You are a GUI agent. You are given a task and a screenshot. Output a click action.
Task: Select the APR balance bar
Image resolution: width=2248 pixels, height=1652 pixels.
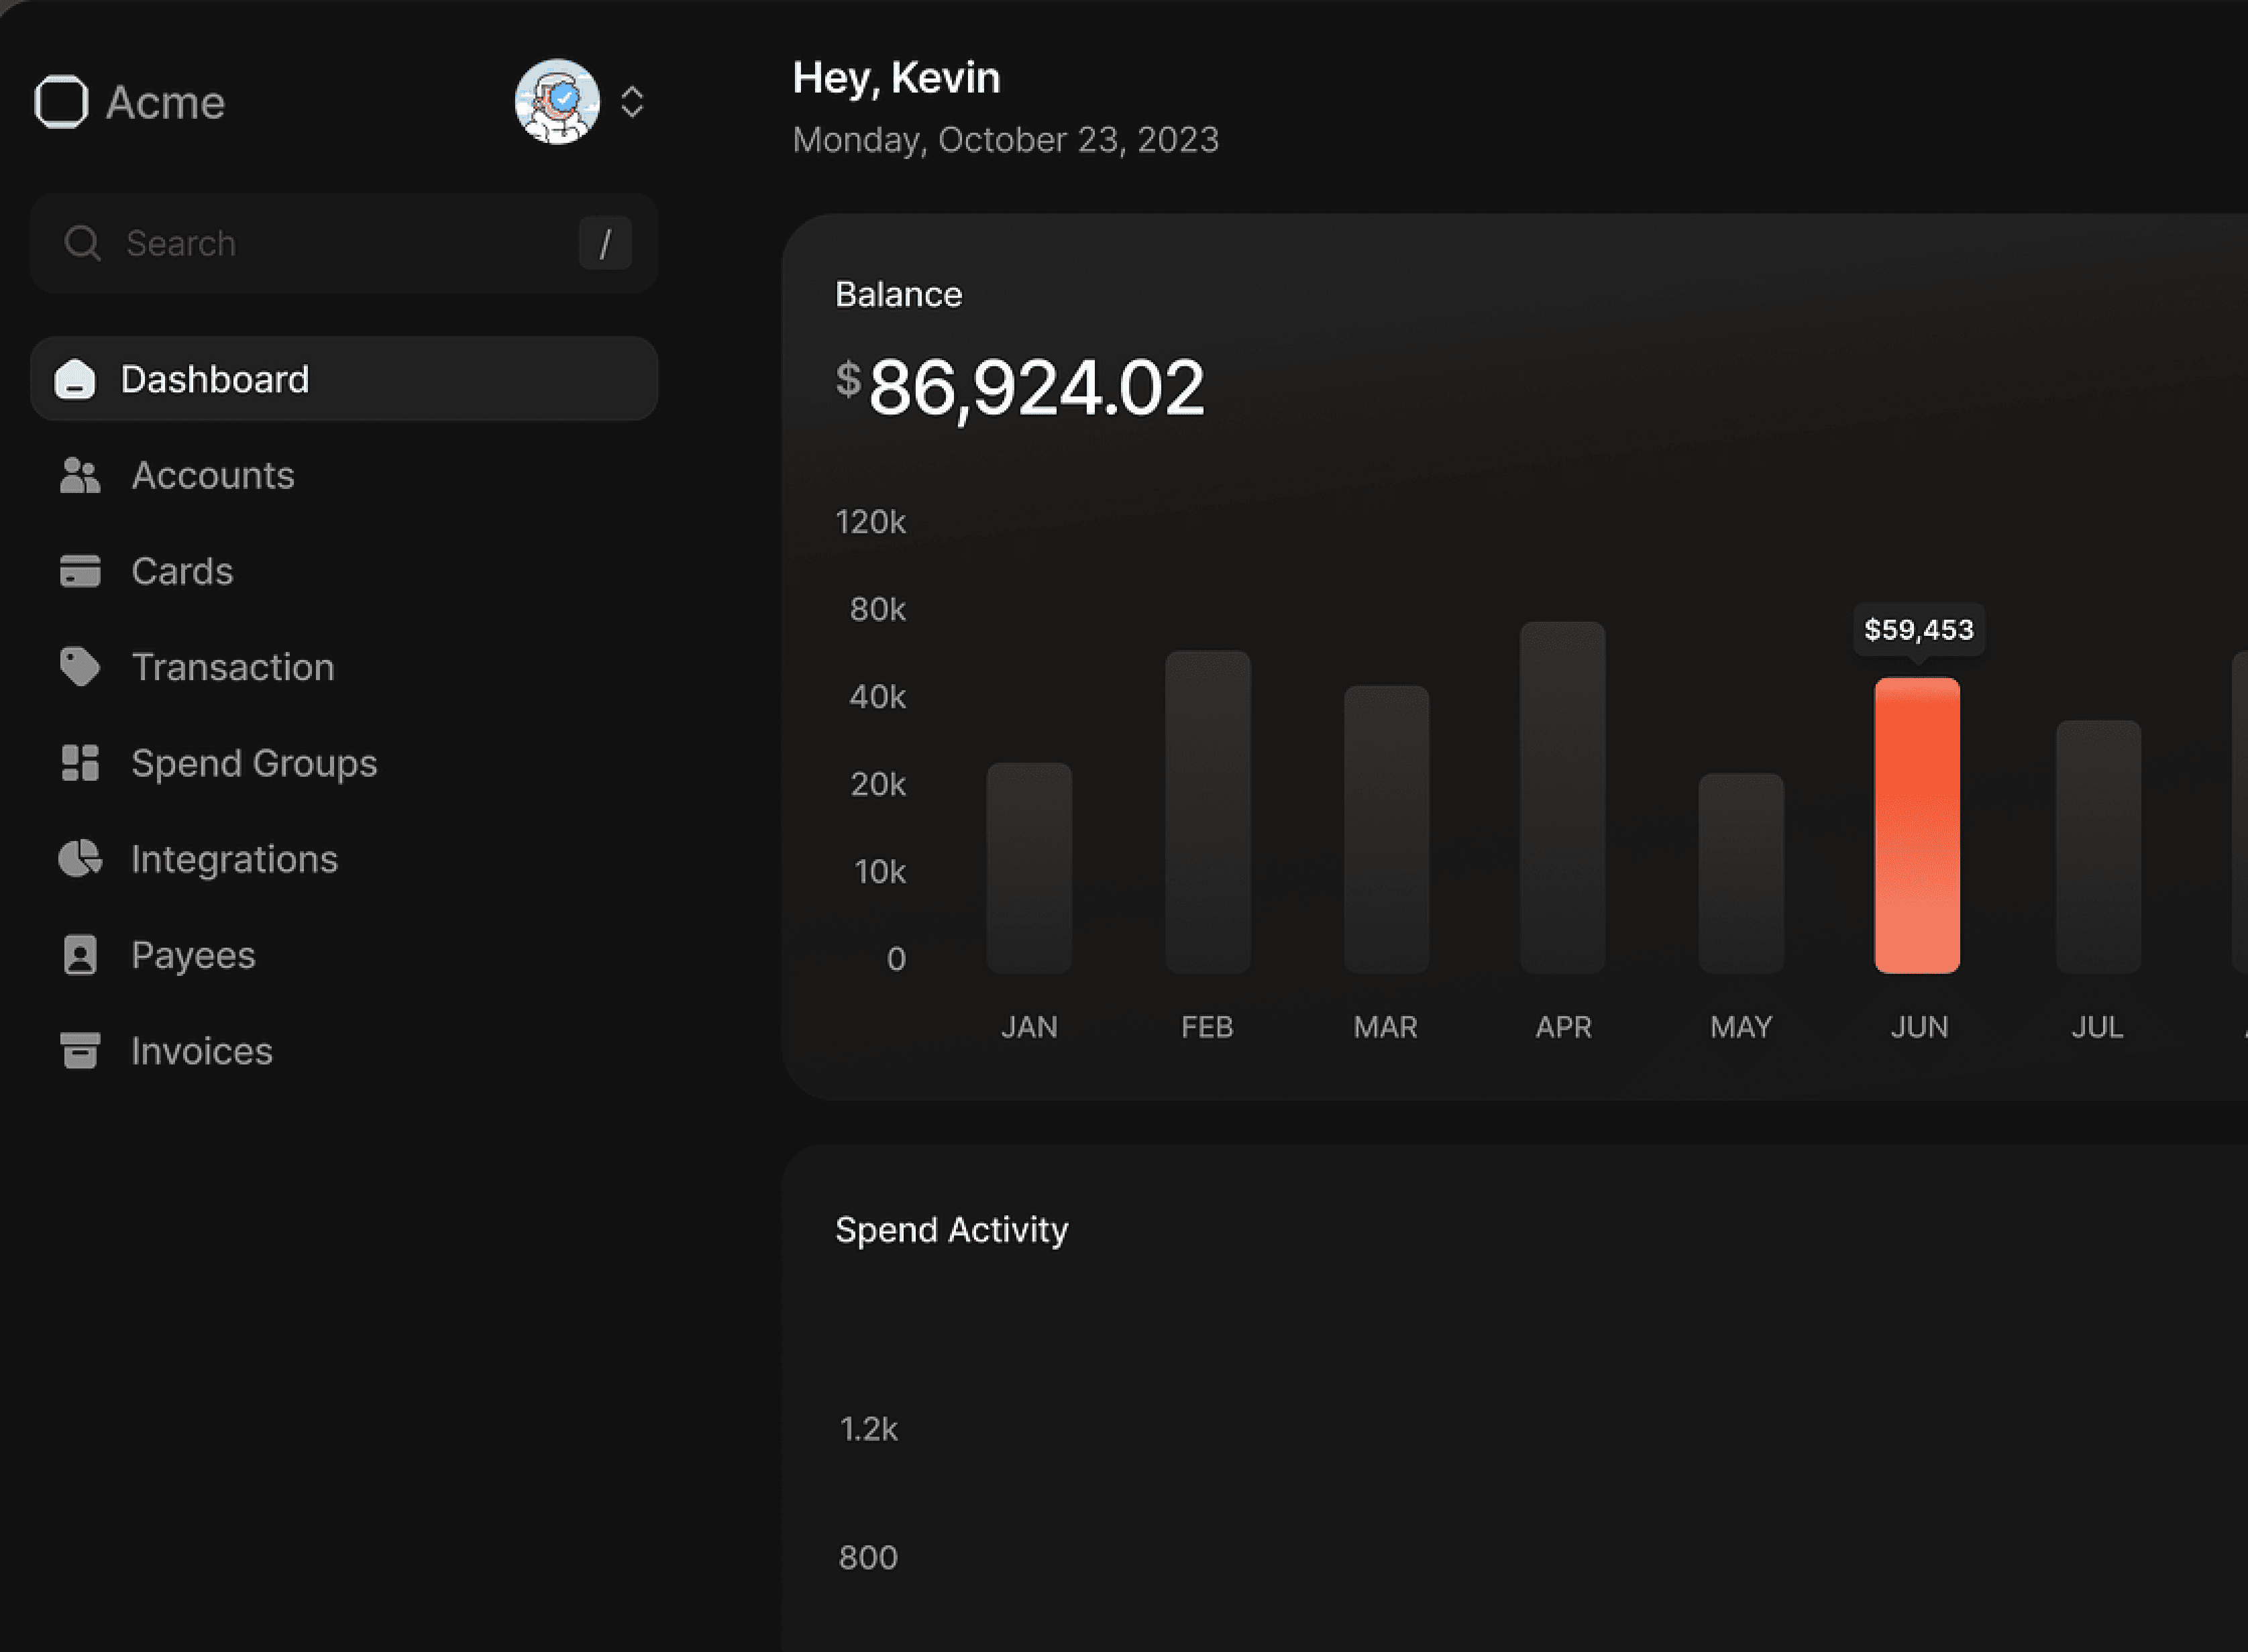1562,798
